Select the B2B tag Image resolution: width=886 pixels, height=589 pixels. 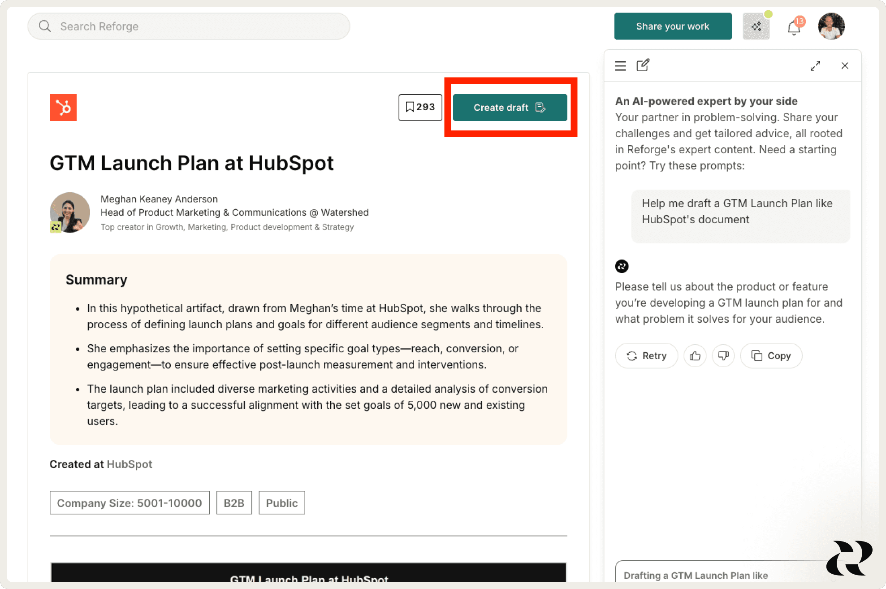tap(234, 503)
